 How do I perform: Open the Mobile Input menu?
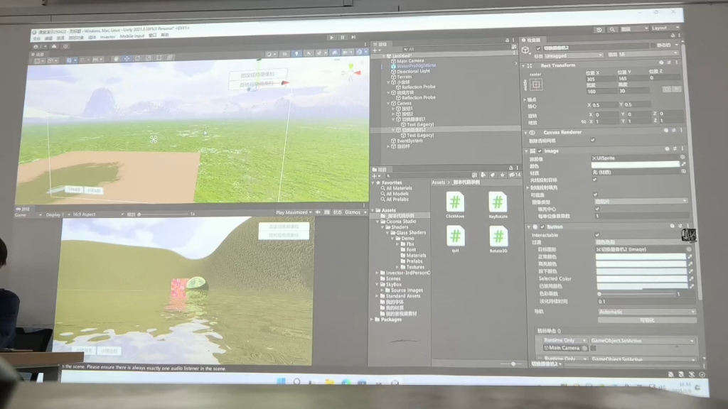pyautogui.click(x=132, y=36)
